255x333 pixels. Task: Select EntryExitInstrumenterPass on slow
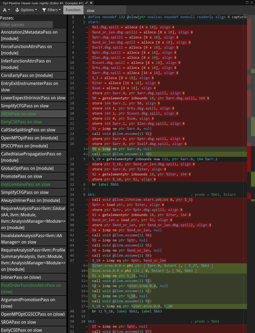(x=33, y=87)
